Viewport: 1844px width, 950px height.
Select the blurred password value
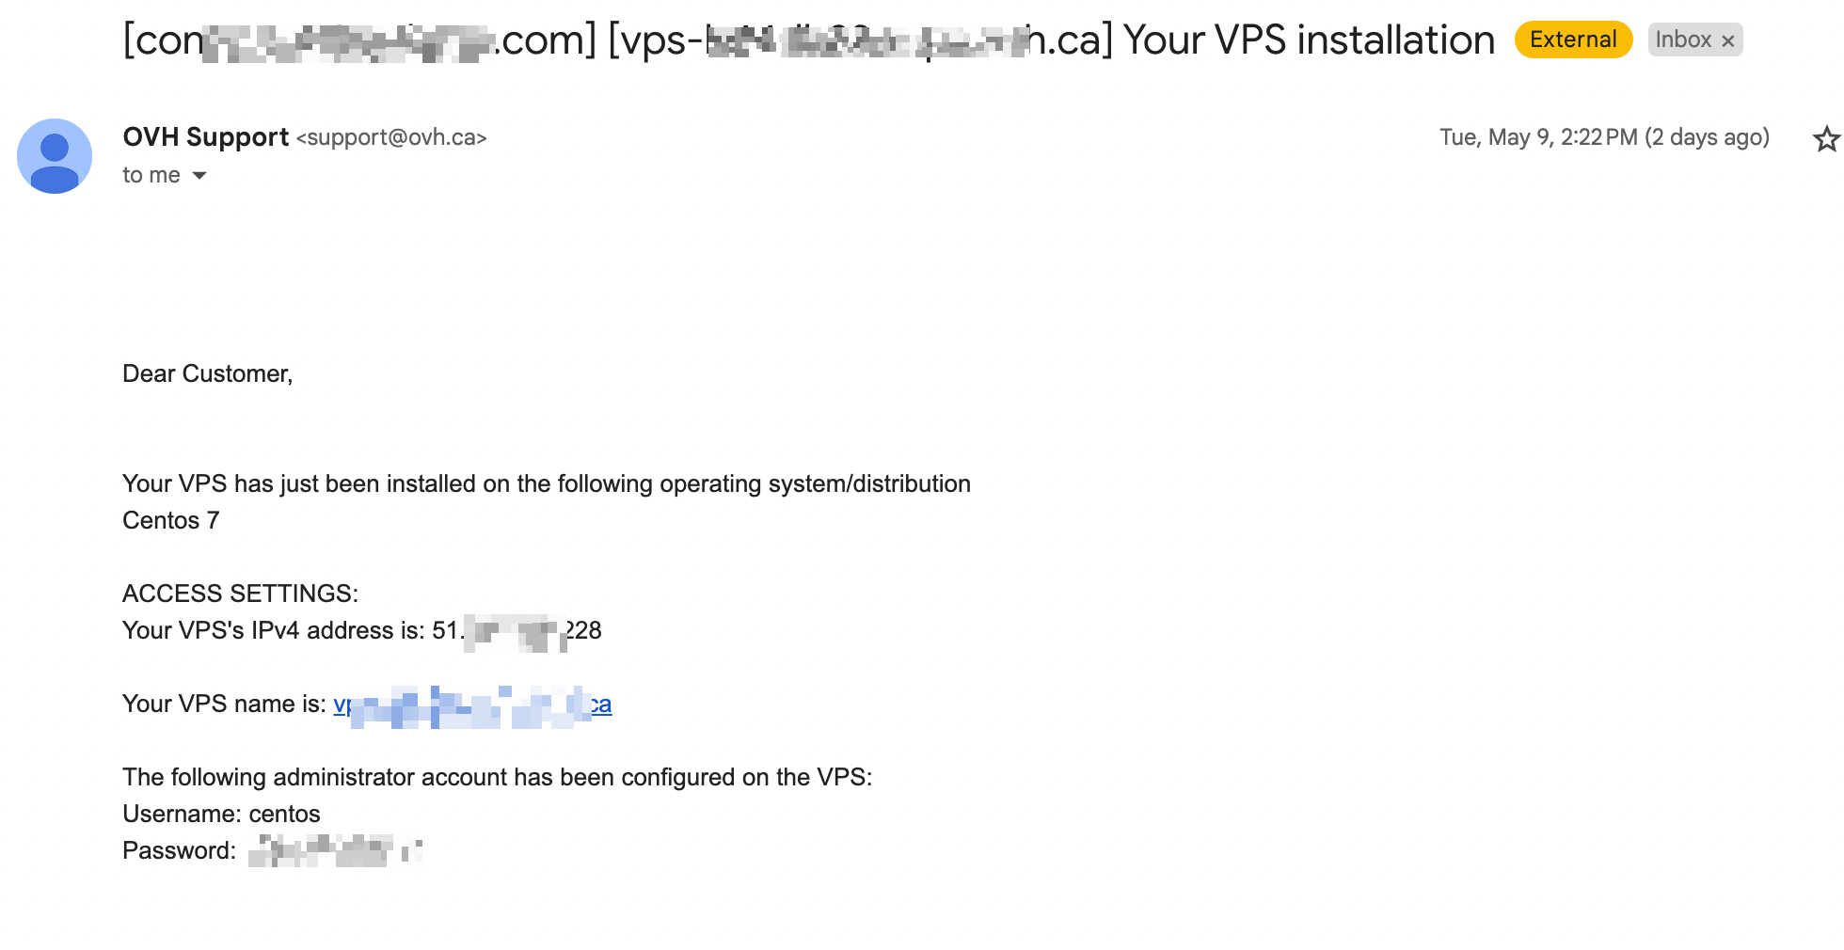(x=335, y=850)
